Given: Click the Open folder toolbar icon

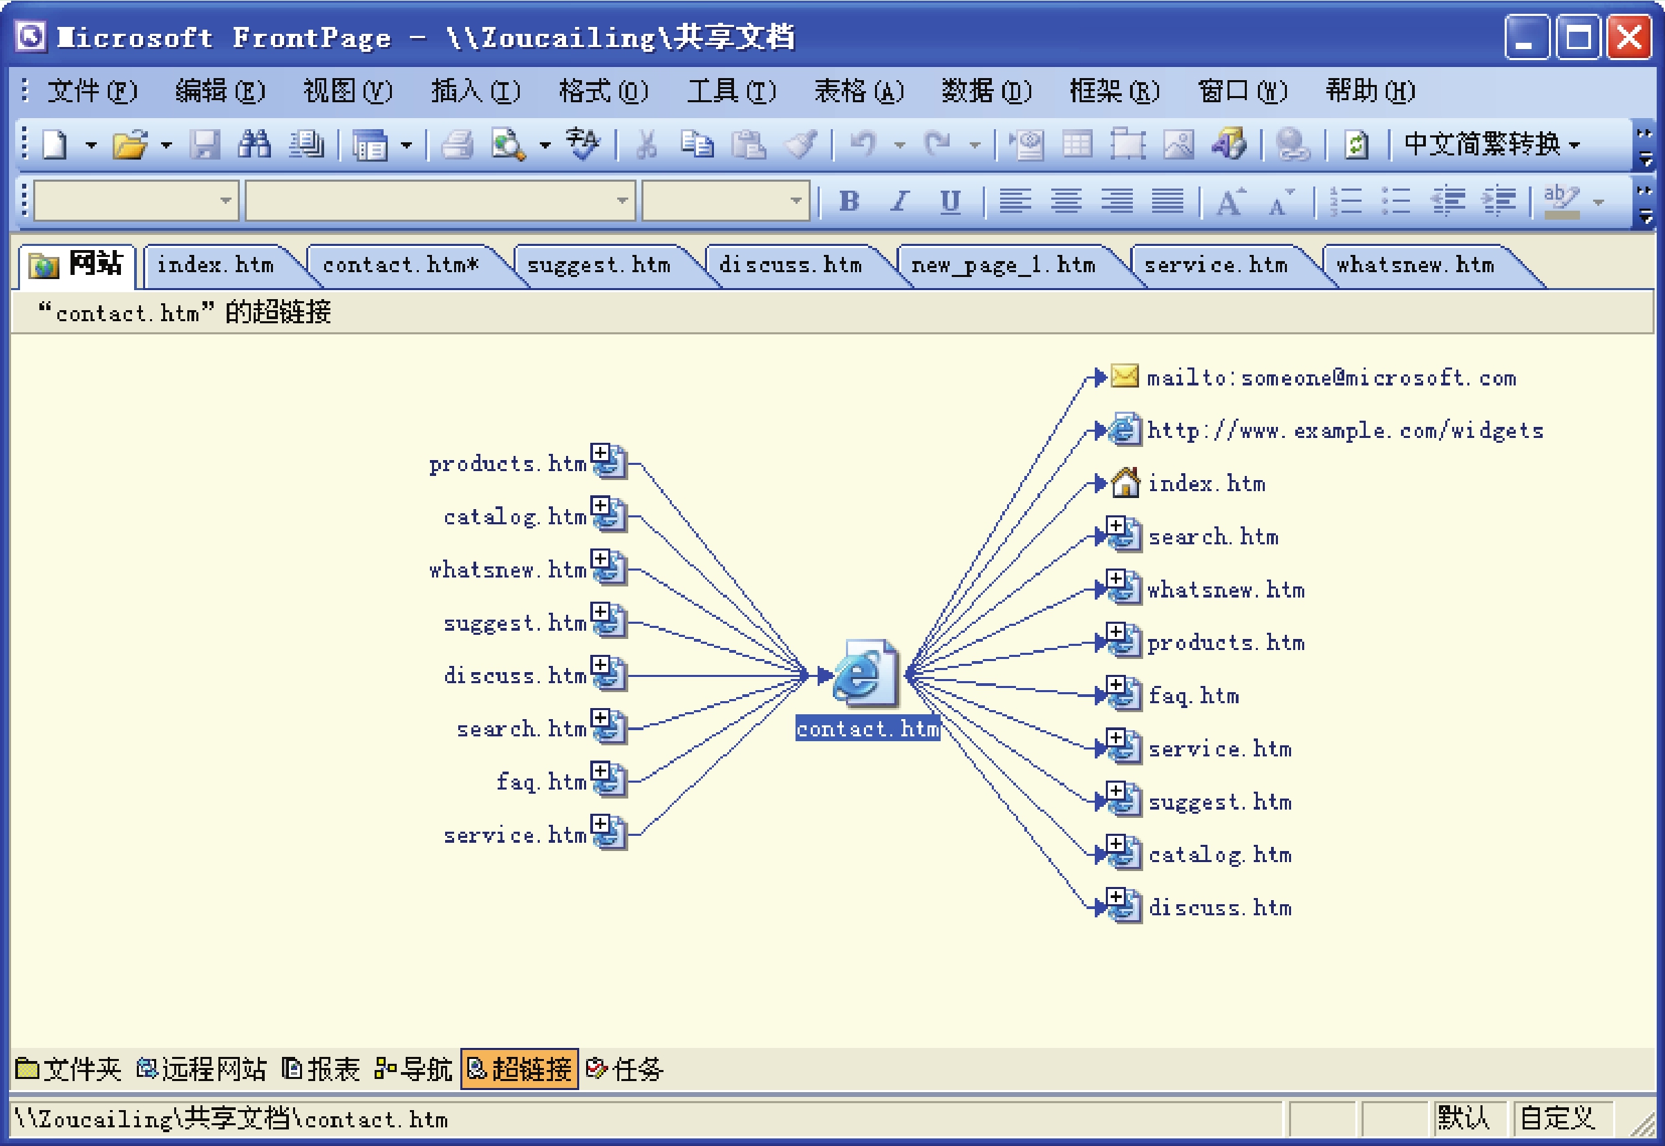Looking at the screenshot, I should coord(131,145).
